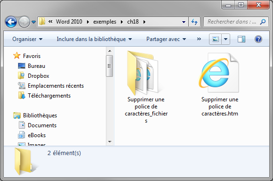
Task: Select ch18 breadcrumb segment
Action: (133, 22)
